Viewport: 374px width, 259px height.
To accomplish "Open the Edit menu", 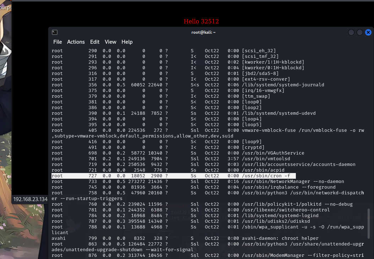I will pos(95,42).
